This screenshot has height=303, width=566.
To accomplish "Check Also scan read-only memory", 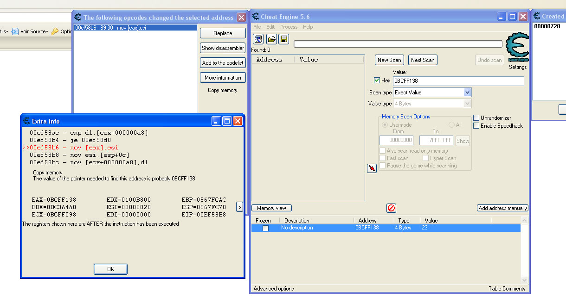I will pyautogui.click(x=382, y=151).
